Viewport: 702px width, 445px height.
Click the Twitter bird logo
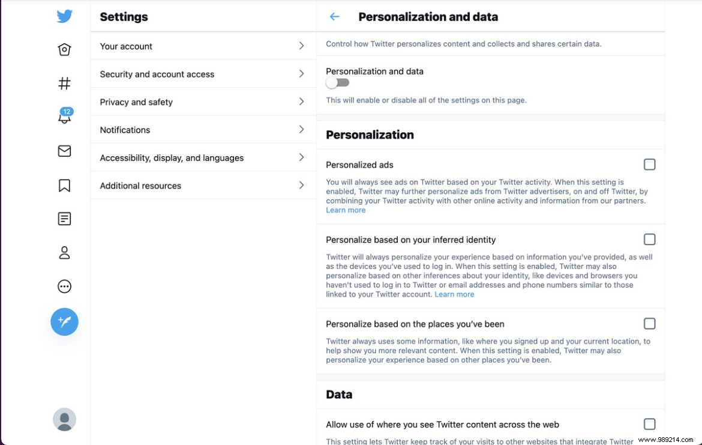coord(64,16)
